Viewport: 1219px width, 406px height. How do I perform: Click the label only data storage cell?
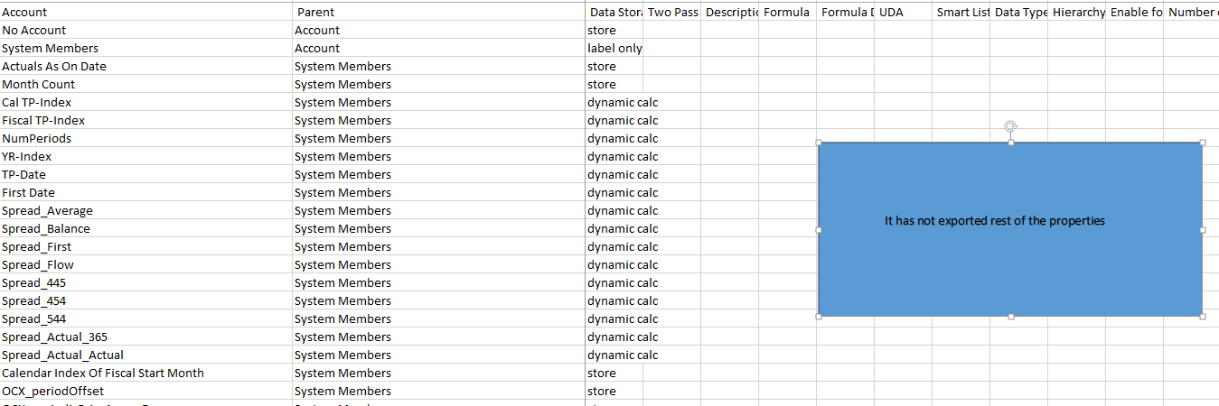coord(614,49)
